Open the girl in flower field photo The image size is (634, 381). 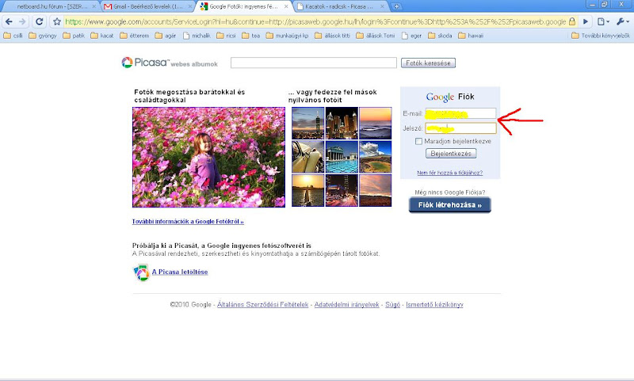coord(208,157)
